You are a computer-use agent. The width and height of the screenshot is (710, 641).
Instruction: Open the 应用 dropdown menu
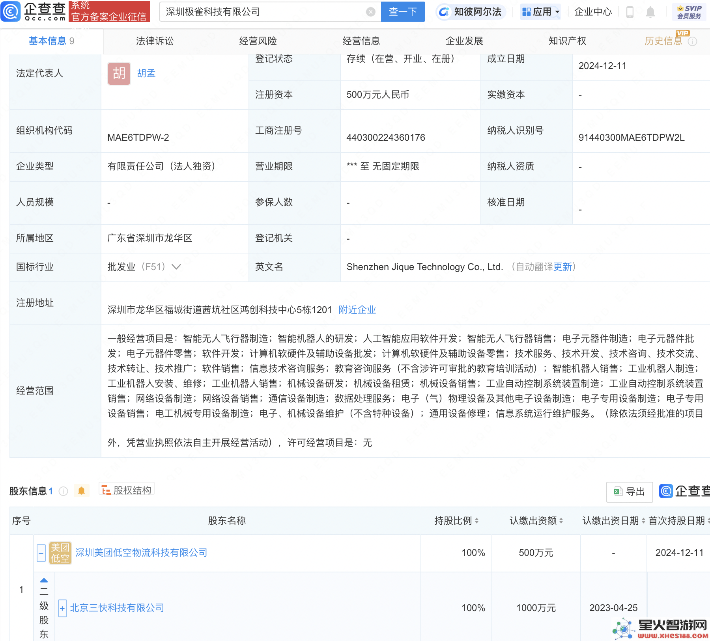coord(540,12)
